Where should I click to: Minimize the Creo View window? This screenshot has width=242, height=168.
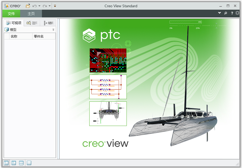220,6
